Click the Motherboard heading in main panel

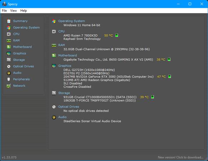coord(67,55)
